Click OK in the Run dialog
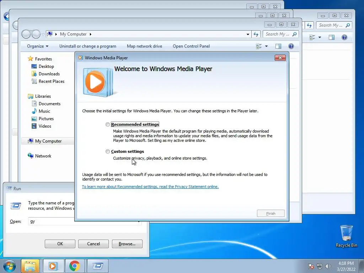364x273 pixels. coord(60,244)
